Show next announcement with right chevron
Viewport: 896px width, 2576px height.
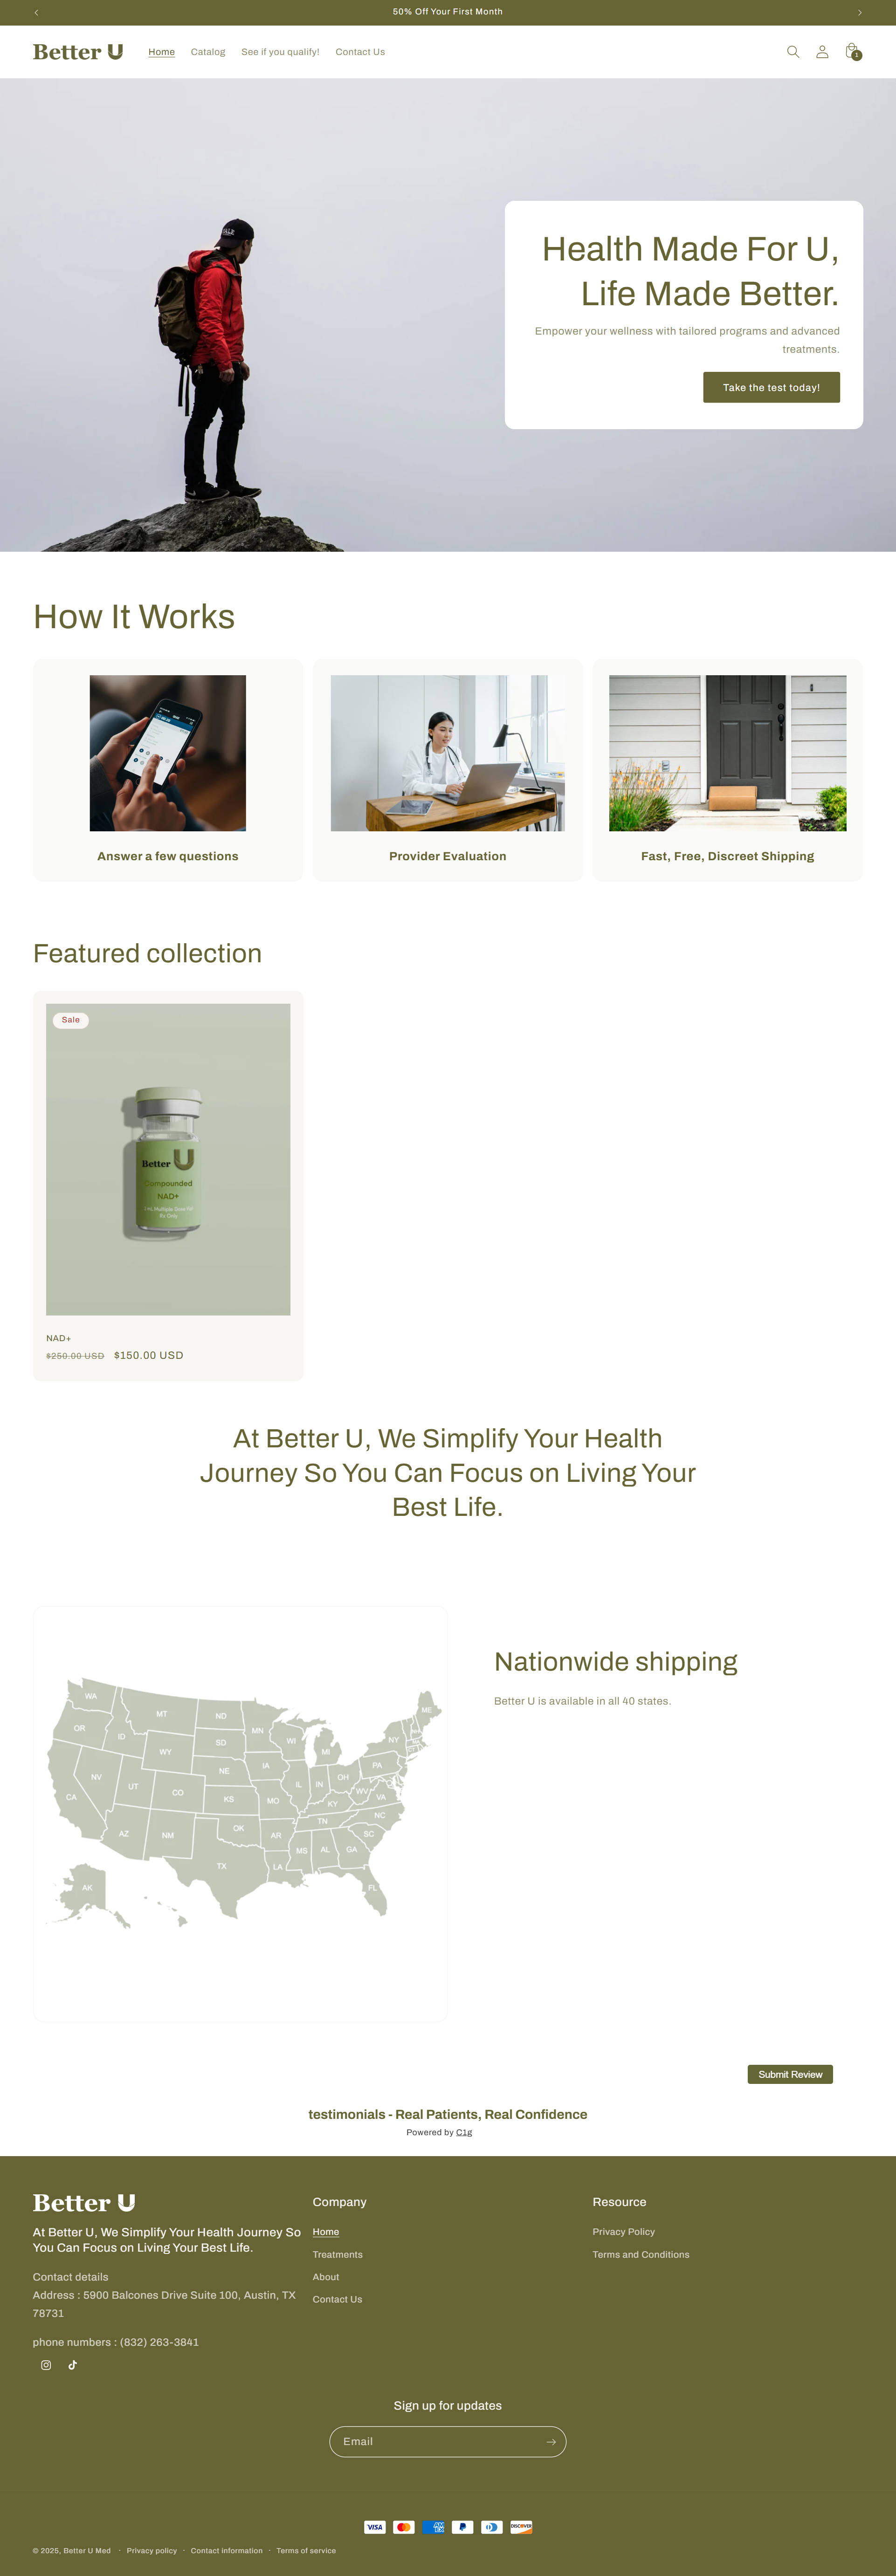tap(859, 12)
